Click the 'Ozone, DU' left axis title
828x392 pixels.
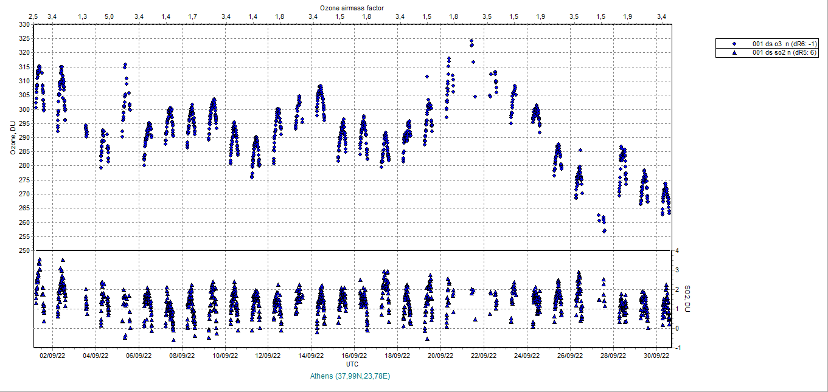[x=13, y=137]
